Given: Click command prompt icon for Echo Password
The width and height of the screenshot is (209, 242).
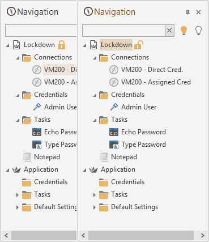Looking at the screenshot, I should [114, 132].
